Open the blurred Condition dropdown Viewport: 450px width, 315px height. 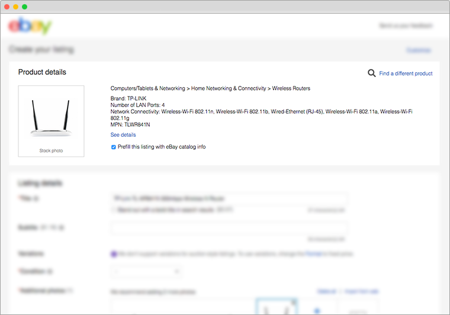146,271
